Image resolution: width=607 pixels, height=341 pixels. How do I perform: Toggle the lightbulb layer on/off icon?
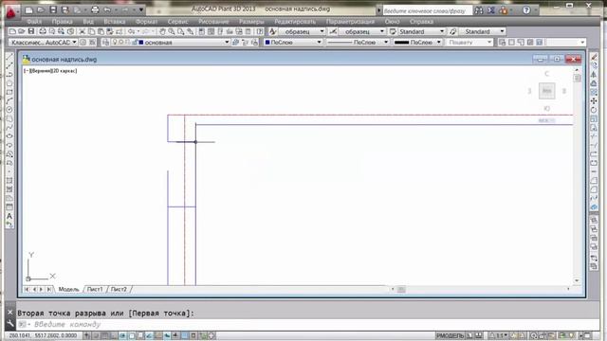pyautogui.click(x=115, y=42)
